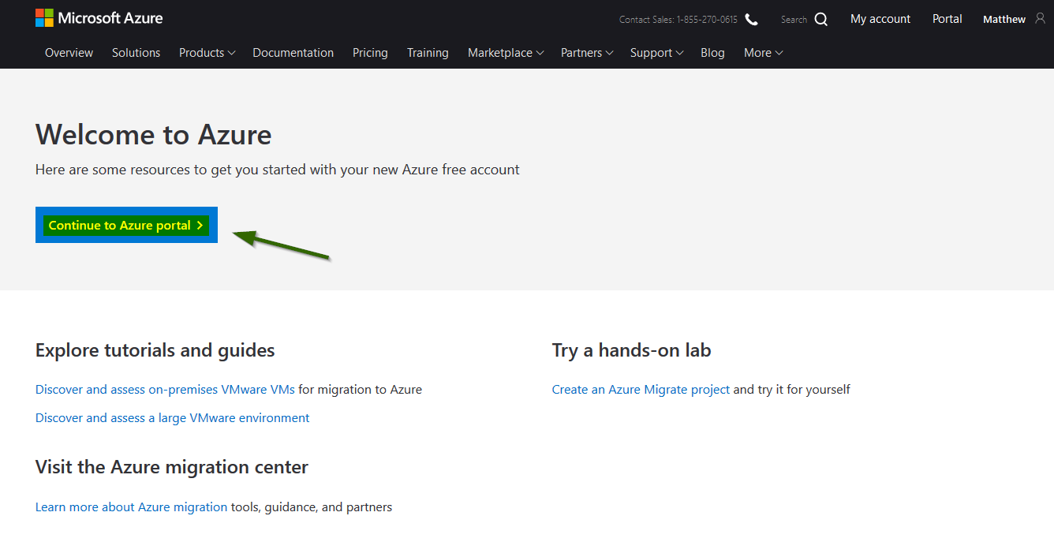Open the Portal link

pos(947,18)
